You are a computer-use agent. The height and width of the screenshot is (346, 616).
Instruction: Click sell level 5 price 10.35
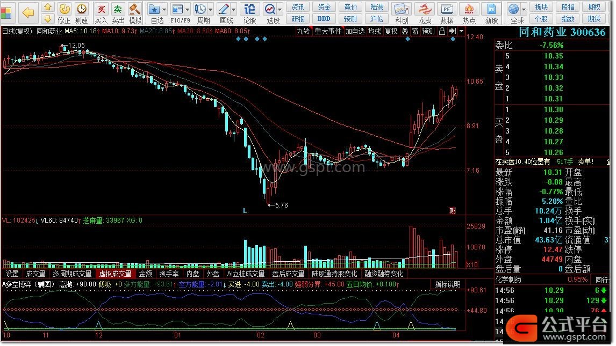tap(553, 56)
